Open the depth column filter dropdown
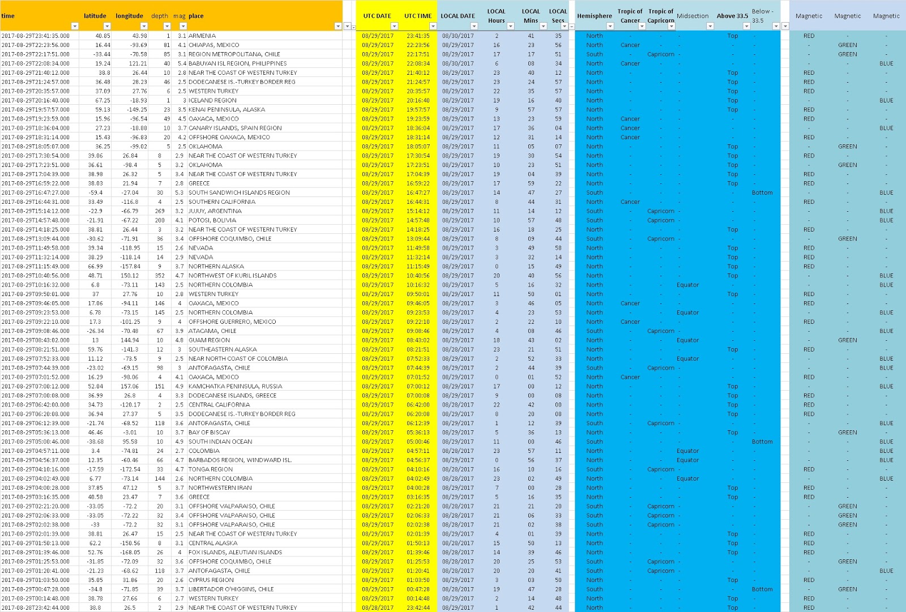The image size is (906, 612). click(167, 26)
